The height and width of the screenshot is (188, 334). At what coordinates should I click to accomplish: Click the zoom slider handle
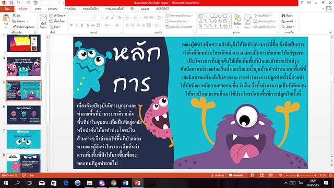(x=298, y=175)
